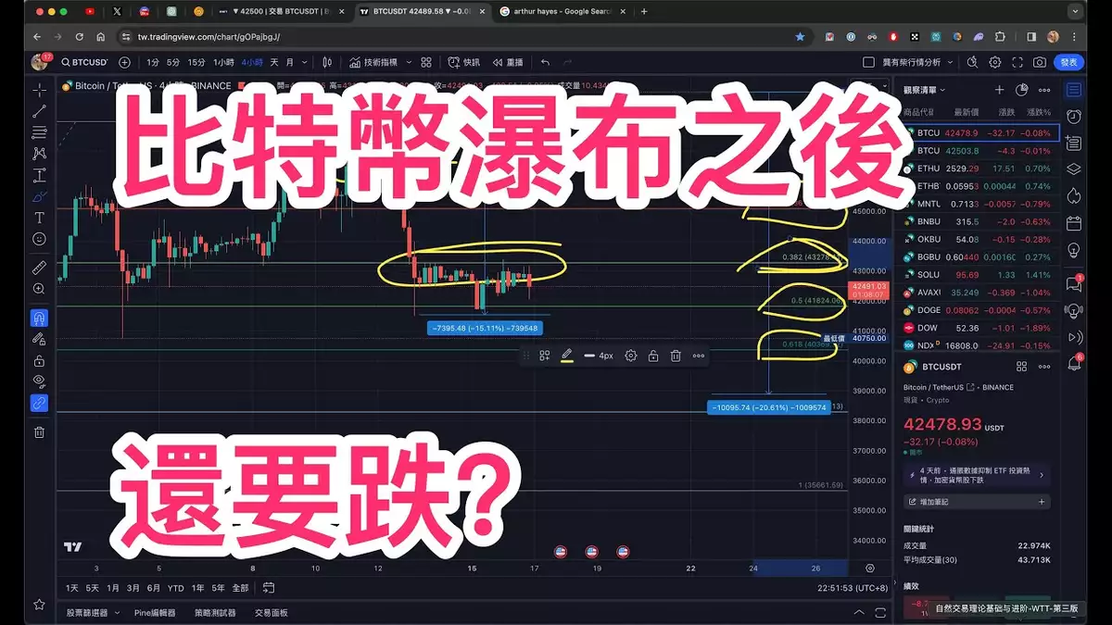The image size is (1112, 625).
Task: Switch to the 1小時 interval
Action: click(x=223, y=62)
